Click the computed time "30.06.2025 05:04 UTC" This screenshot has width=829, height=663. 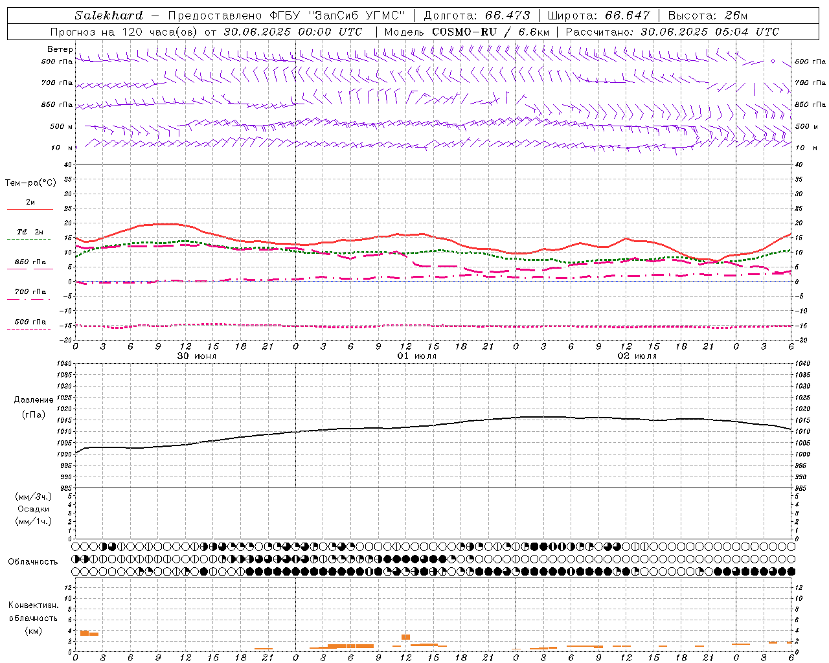pos(710,32)
